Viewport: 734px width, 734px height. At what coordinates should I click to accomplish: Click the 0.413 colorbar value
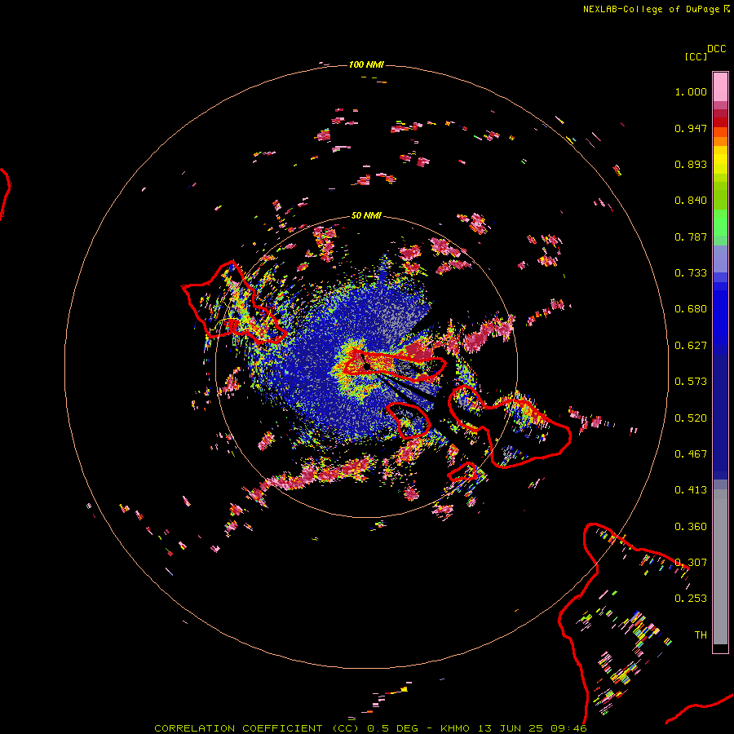(691, 490)
